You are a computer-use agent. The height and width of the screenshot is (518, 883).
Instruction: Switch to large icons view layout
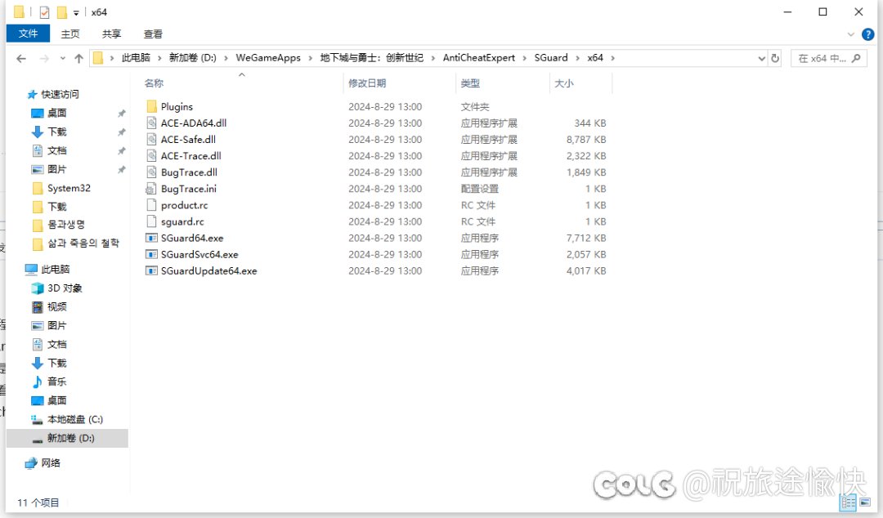[865, 502]
